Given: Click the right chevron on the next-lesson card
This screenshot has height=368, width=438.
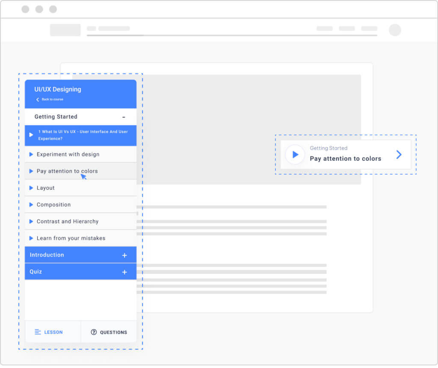Looking at the screenshot, I should [x=399, y=154].
